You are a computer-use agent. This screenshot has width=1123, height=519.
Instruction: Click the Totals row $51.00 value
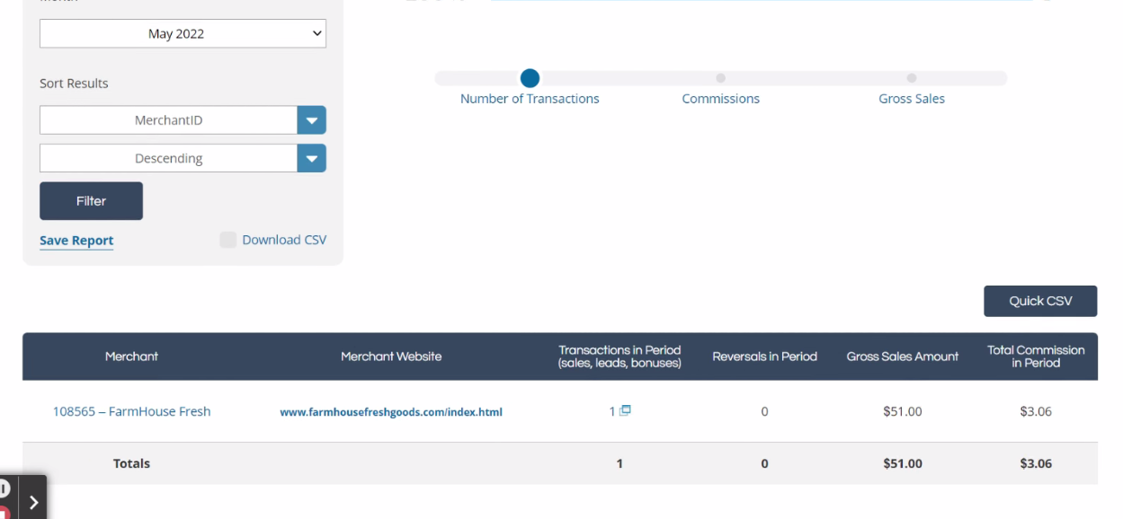tap(902, 463)
